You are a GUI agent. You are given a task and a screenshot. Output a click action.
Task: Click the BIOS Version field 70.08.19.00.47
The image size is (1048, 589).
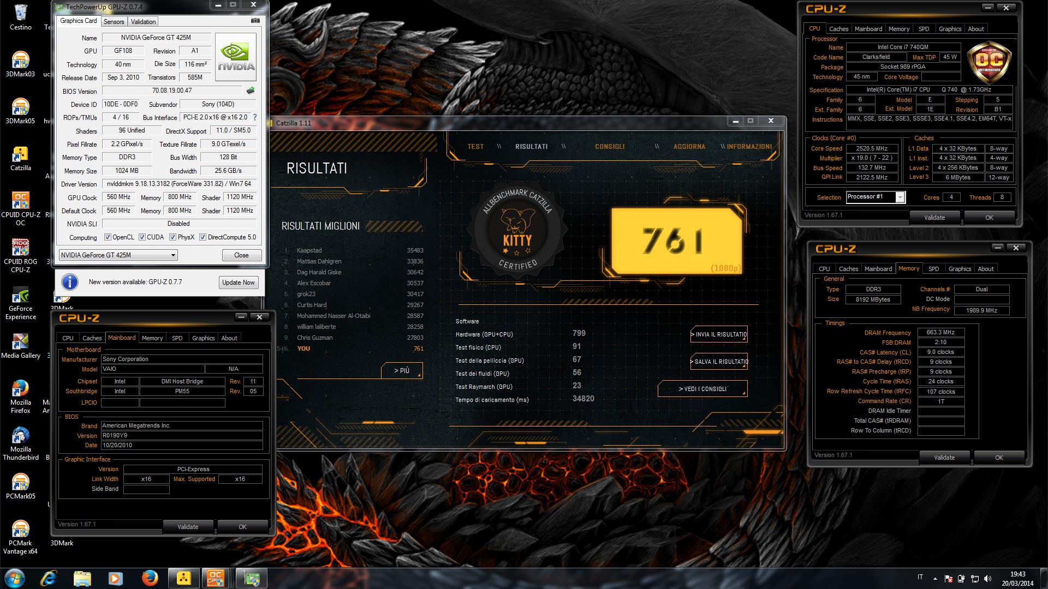tap(172, 91)
